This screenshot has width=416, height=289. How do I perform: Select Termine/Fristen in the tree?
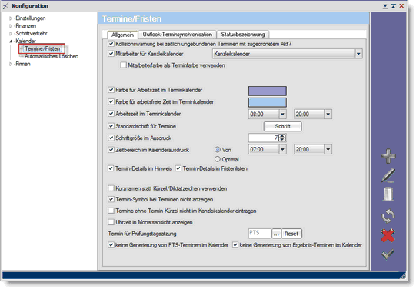coord(42,48)
